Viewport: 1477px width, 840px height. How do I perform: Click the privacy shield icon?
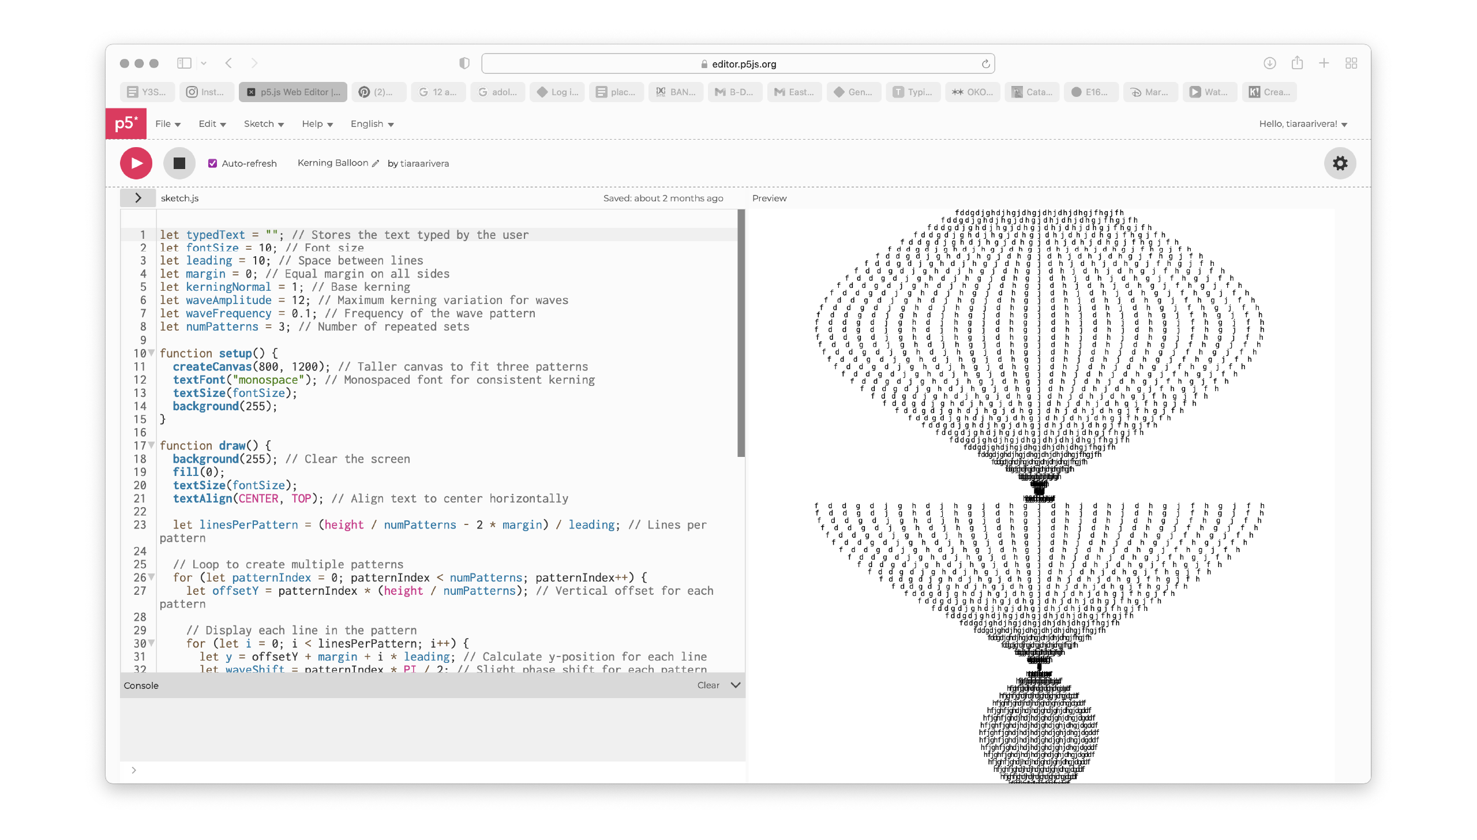pos(464,63)
